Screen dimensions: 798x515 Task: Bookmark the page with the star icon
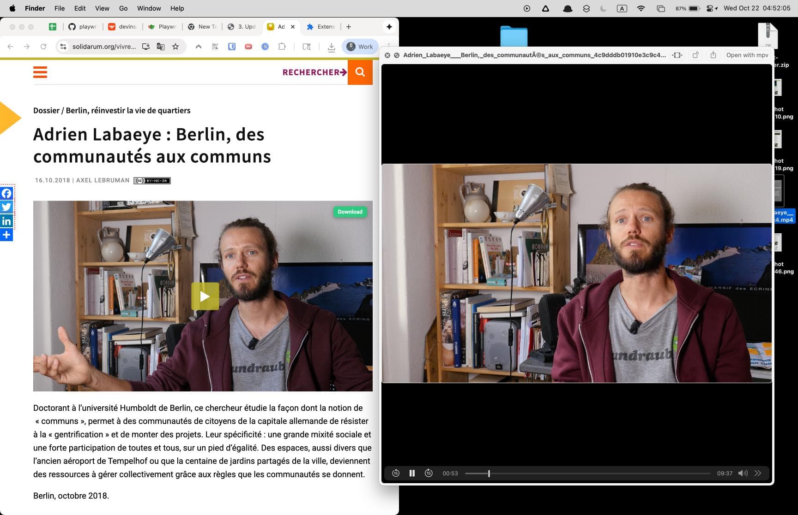tap(175, 47)
